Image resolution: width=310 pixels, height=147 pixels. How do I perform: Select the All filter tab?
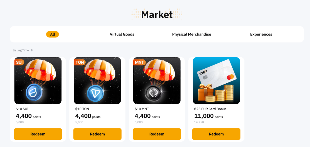[53, 34]
